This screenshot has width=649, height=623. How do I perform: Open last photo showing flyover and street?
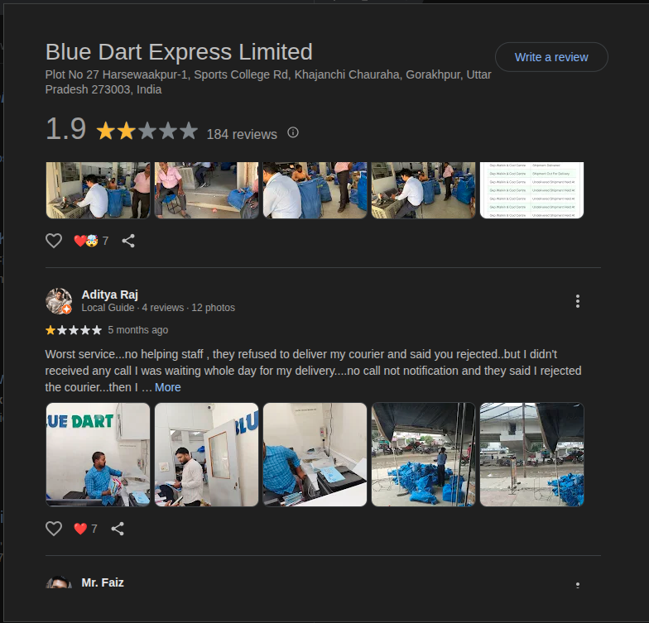[531, 455]
